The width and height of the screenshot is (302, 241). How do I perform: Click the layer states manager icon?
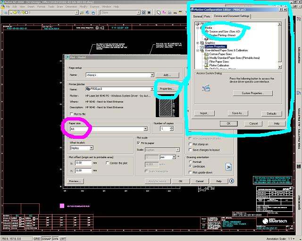tap(93, 13)
